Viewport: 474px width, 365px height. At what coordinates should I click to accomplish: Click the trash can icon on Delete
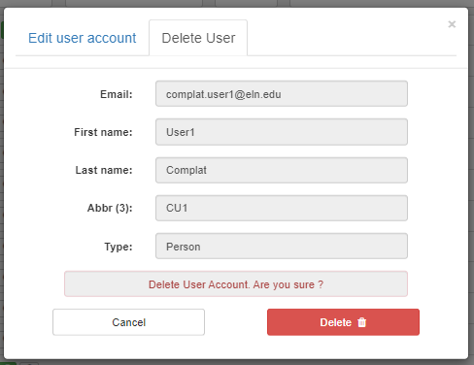[361, 322]
